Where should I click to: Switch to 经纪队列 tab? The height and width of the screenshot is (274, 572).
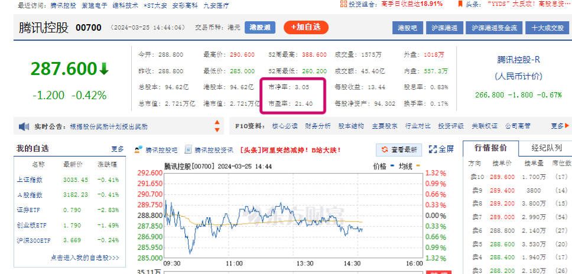(x=547, y=148)
